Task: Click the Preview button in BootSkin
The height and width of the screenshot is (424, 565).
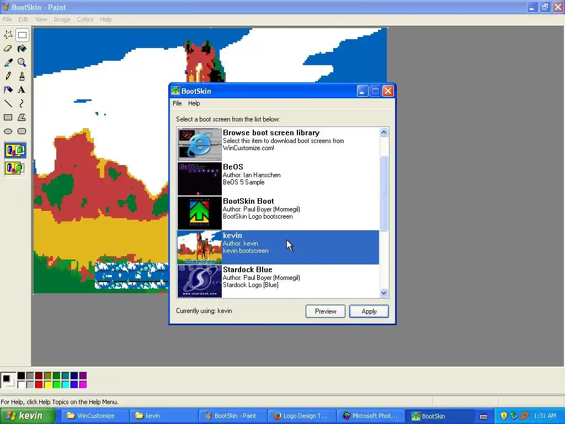Action: click(326, 311)
